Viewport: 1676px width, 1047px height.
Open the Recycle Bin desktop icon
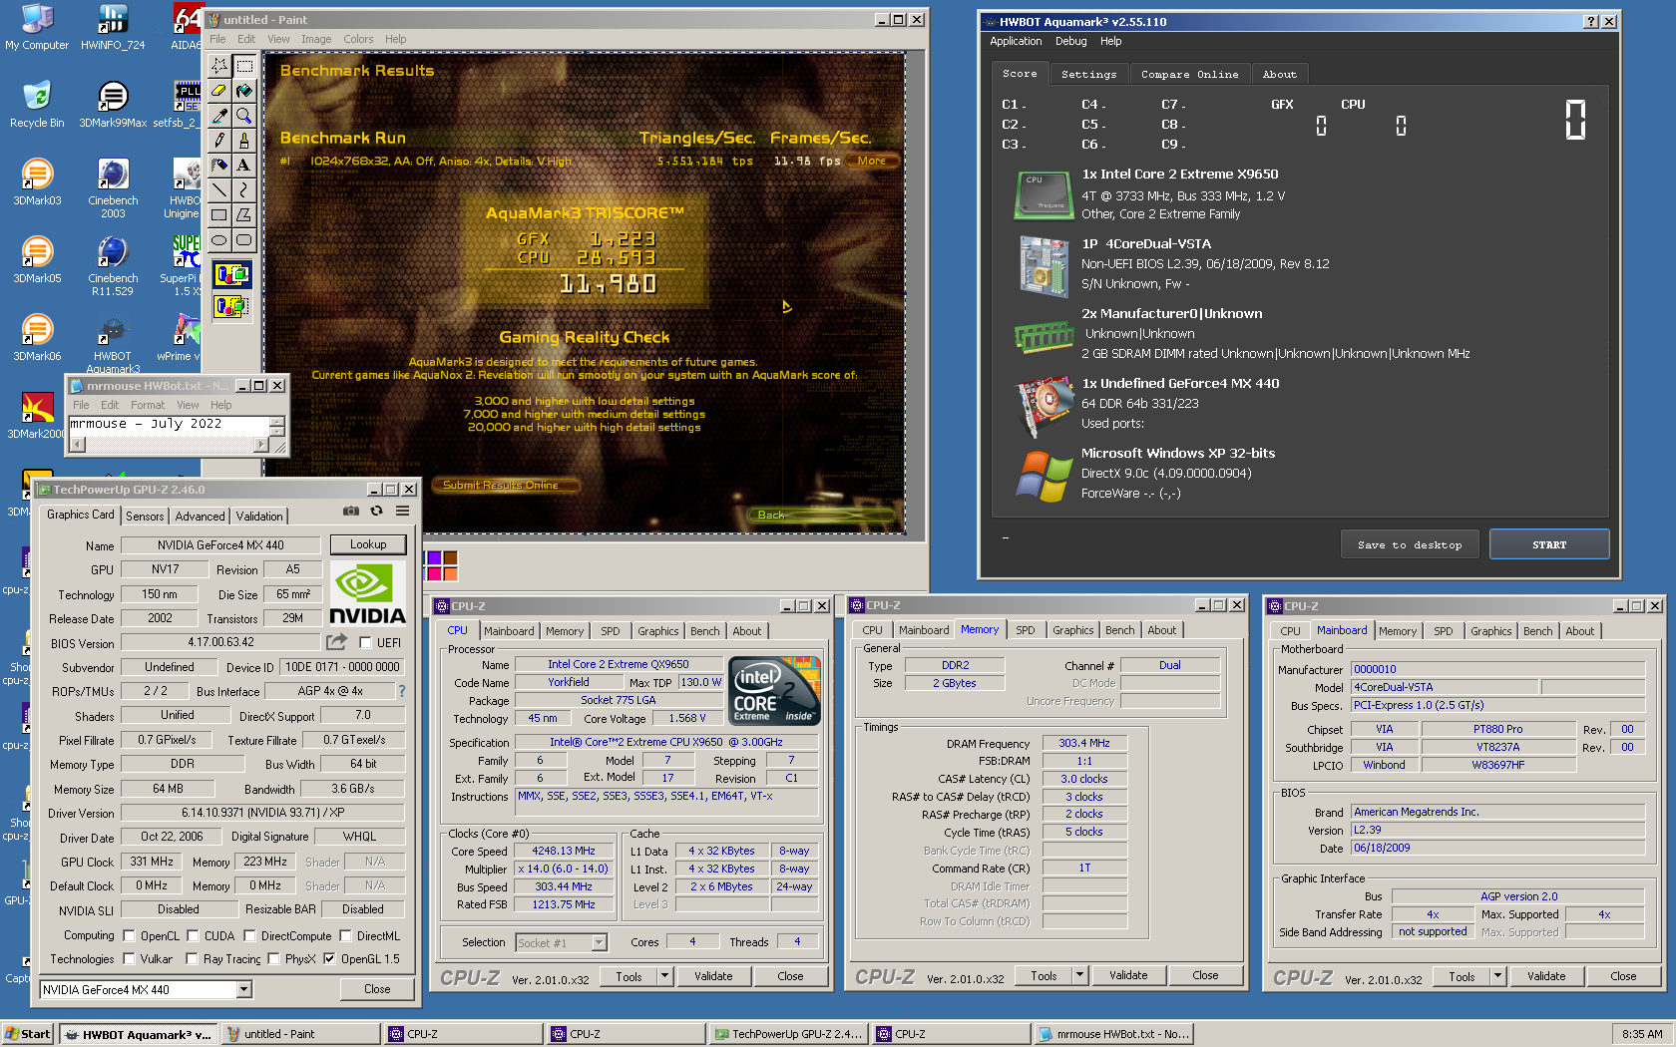[x=37, y=104]
